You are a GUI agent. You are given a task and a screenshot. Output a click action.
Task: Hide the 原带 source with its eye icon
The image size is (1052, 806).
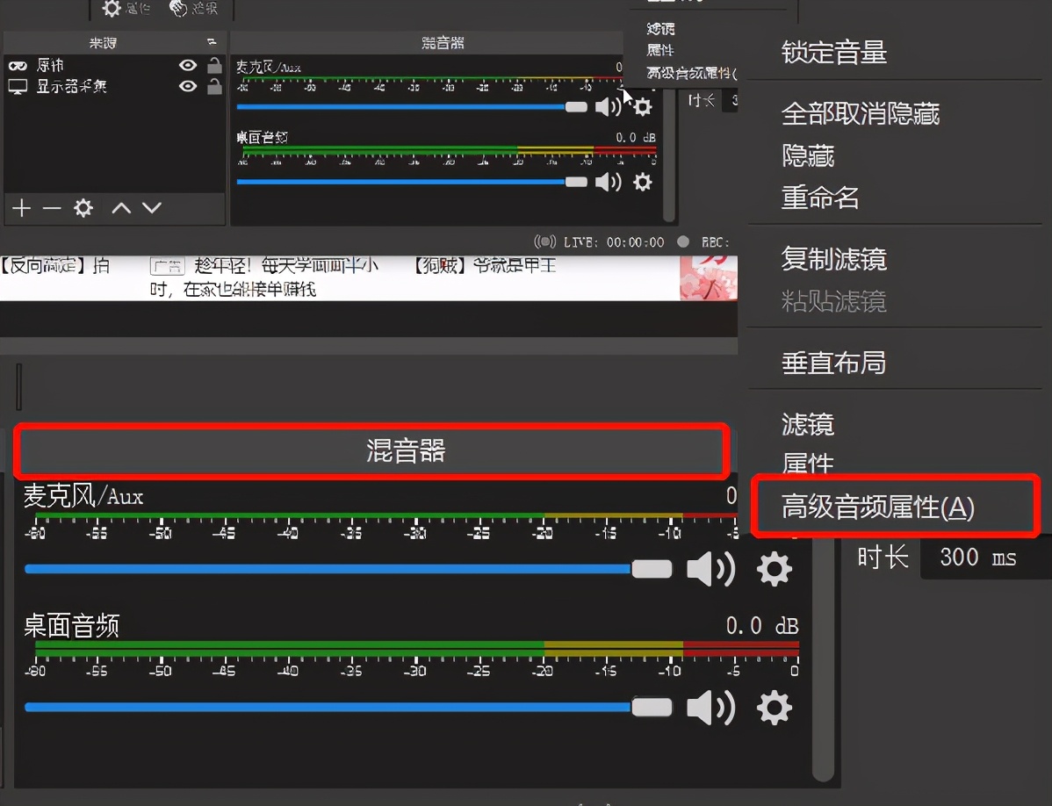[x=187, y=64]
